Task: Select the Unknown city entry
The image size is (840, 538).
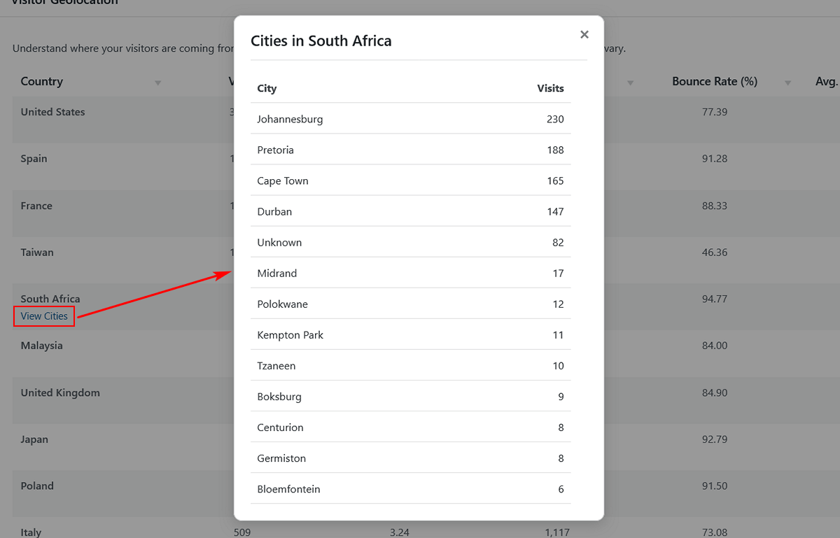Action: pyautogui.click(x=411, y=242)
